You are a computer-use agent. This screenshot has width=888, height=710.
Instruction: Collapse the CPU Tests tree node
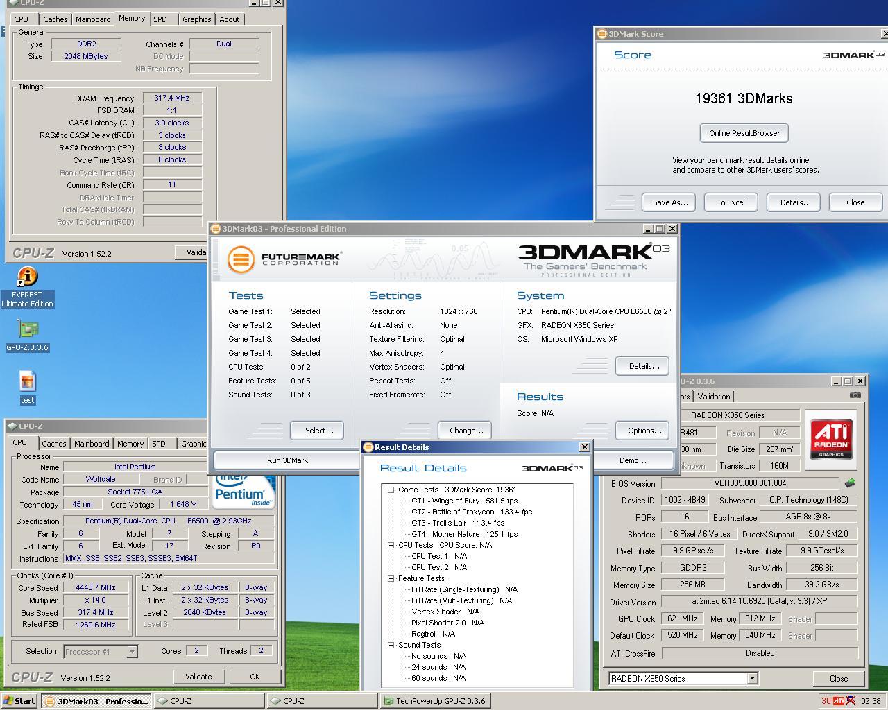[391, 545]
